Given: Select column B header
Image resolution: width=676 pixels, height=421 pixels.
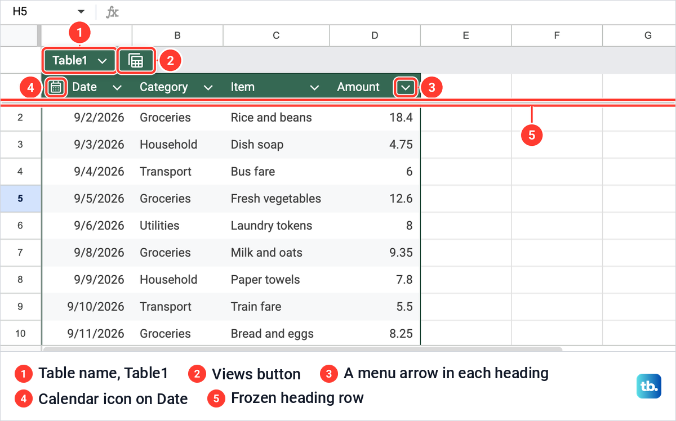Looking at the screenshot, I should pos(177,35).
